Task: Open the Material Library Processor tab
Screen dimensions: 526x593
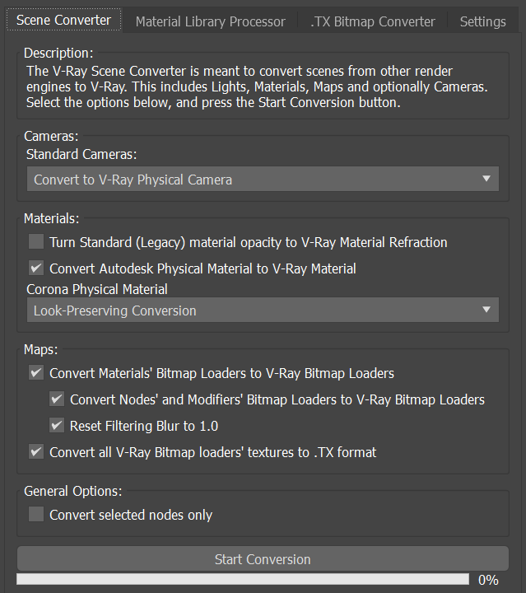Action: (x=210, y=21)
